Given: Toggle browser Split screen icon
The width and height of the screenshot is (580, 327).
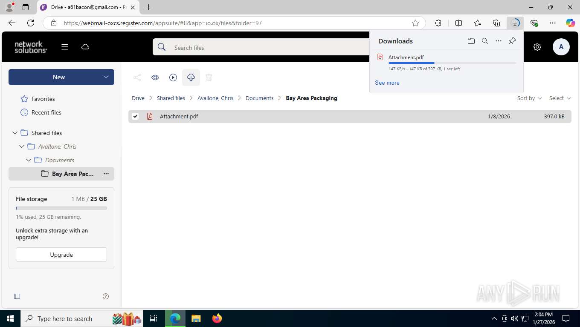Looking at the screenshot, I should pyautogui.click(x=459, y=23).
